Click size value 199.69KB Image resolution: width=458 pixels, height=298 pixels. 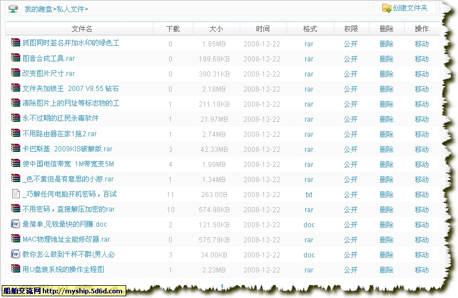click(x=214, y=59)
